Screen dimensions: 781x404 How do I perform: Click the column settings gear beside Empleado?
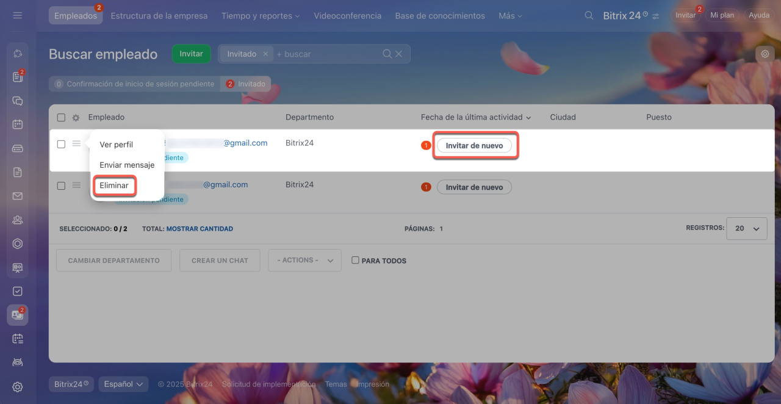pyautogui.click(x=76, y=118)
